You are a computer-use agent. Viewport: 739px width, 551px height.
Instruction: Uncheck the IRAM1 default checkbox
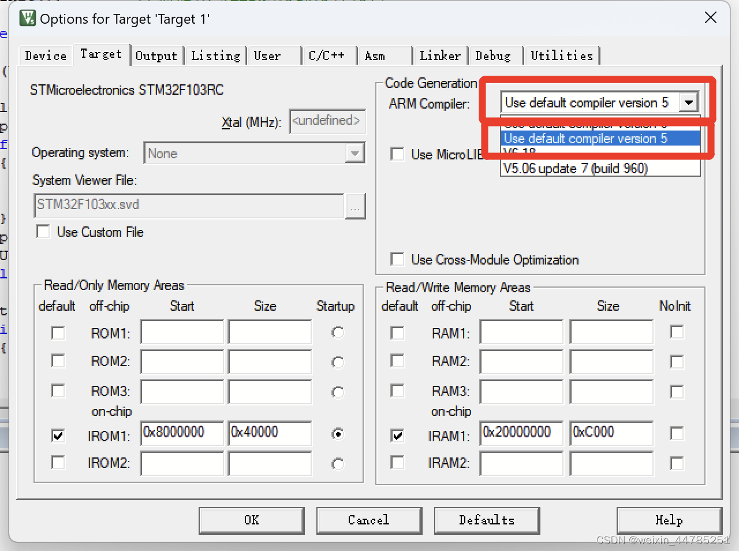point(397,435)
